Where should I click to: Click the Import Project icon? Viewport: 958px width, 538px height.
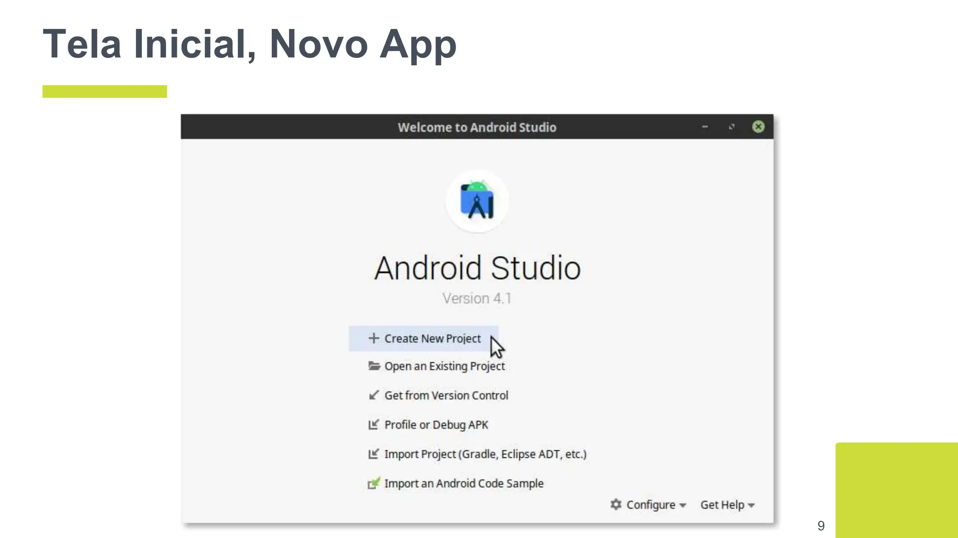[x=373, y=453]
